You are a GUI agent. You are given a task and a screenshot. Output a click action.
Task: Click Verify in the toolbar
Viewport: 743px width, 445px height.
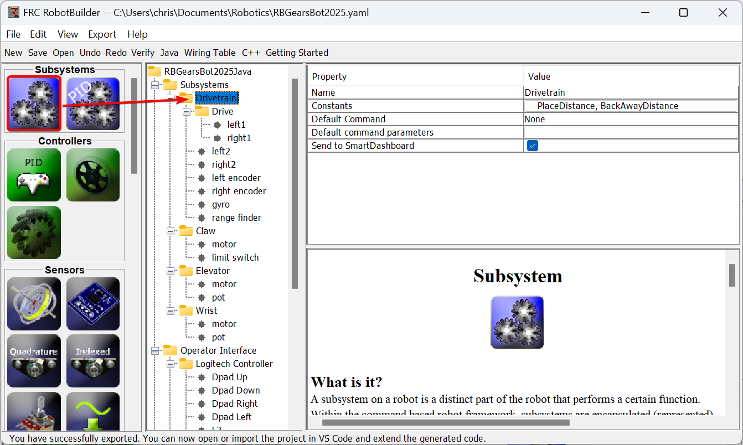click(143, 53)
